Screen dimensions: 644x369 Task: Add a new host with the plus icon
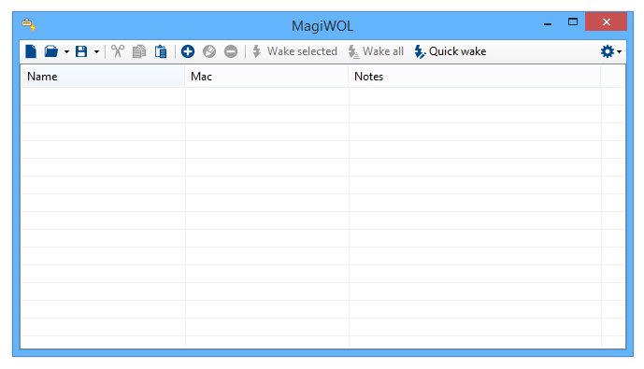[x=188, y=51]
